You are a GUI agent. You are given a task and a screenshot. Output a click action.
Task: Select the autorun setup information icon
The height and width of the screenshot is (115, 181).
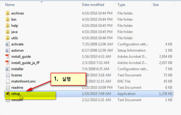tap(8, 50)
